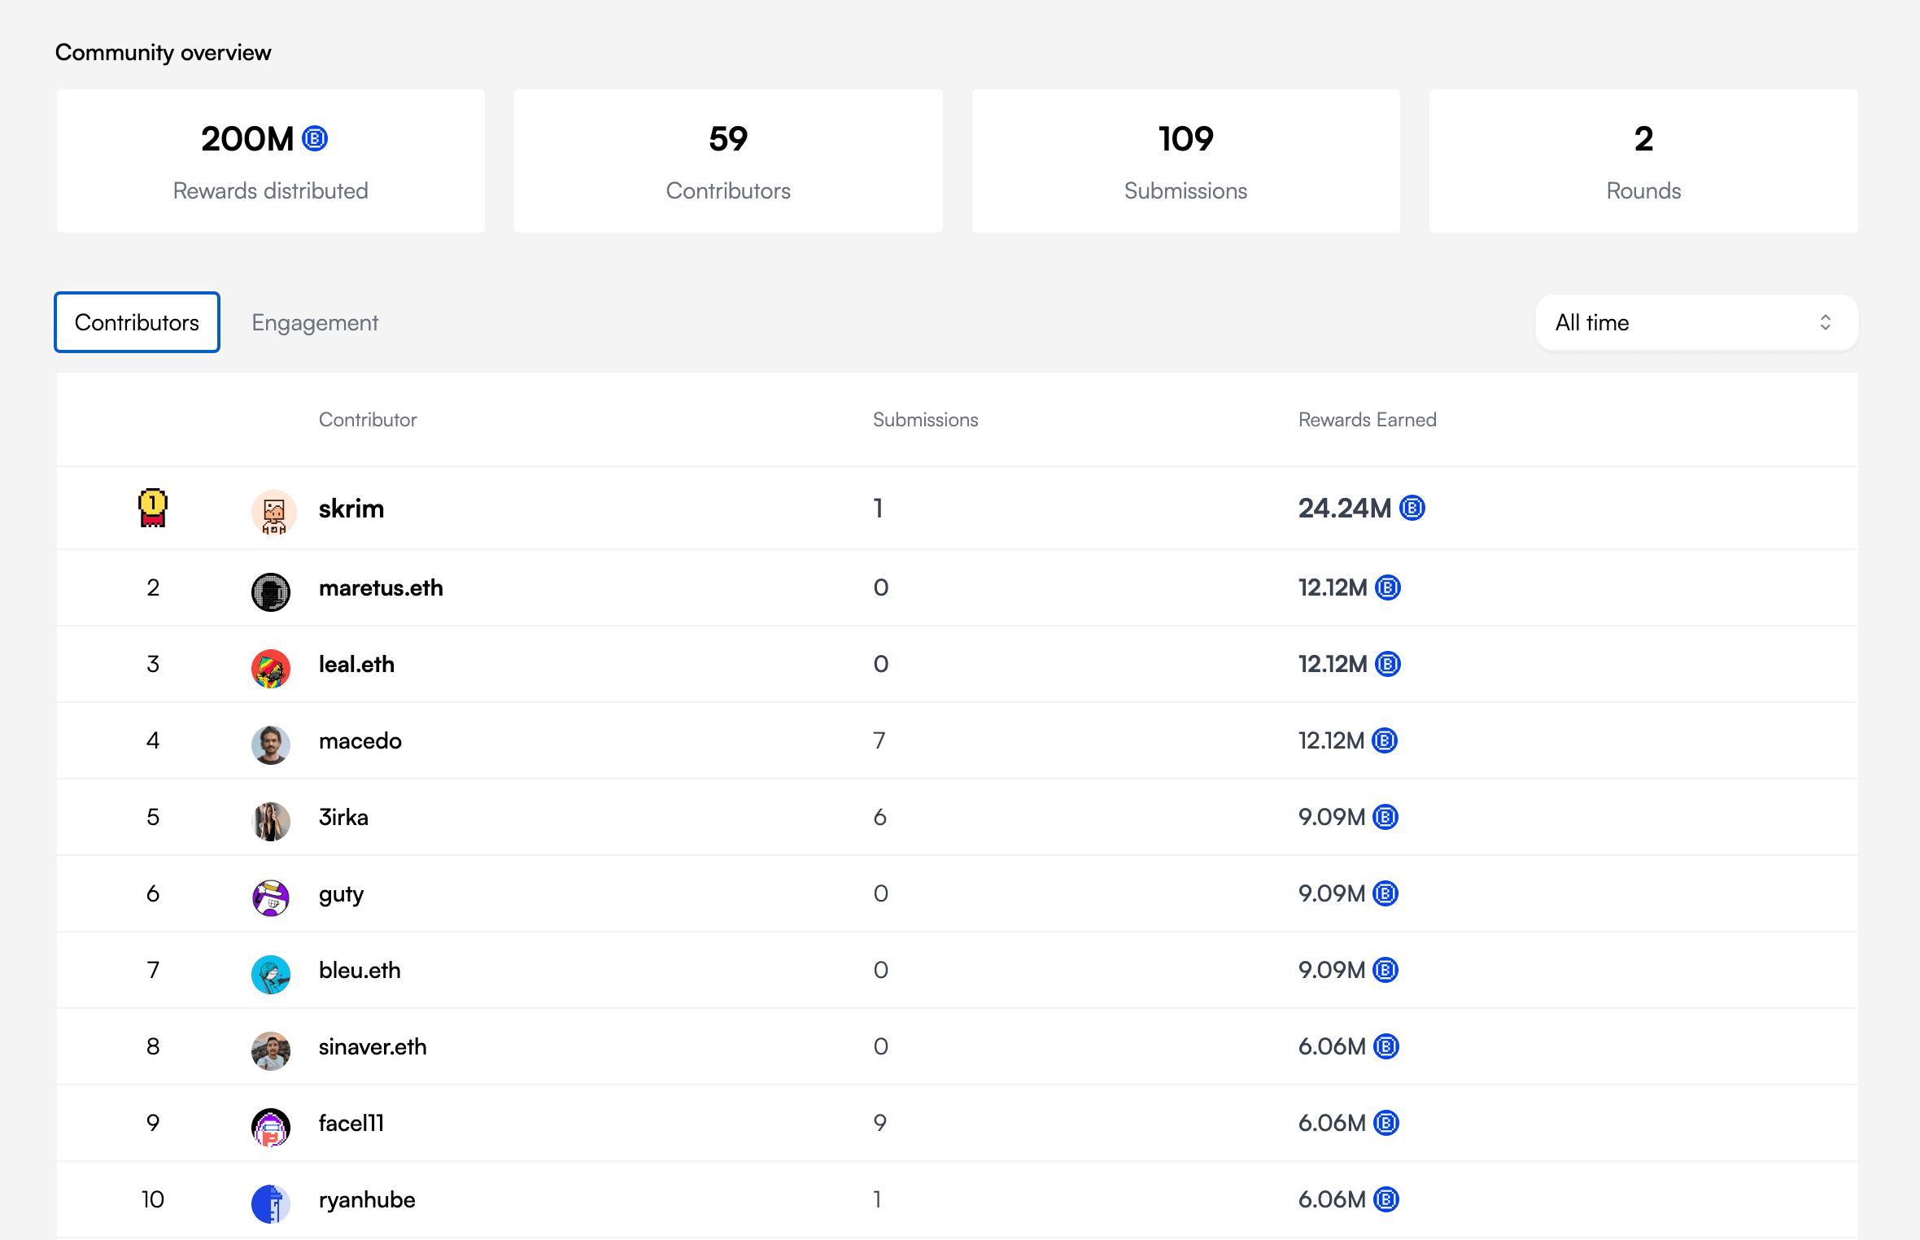Click the Submissions column header
The width and height of the screenshot is (1920, 1240).
click(925, 420)
